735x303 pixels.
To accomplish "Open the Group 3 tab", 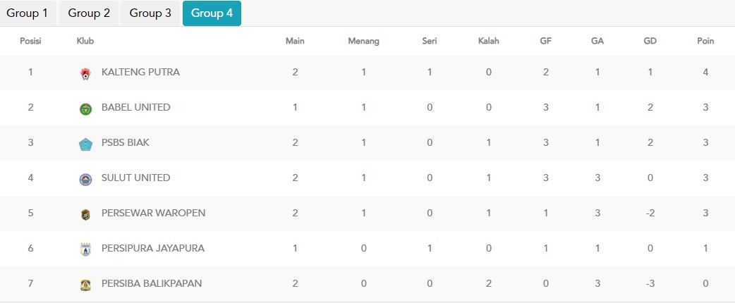I will click(150, 13).
